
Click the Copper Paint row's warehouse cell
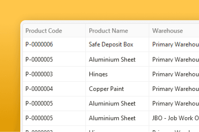(174, 89)
